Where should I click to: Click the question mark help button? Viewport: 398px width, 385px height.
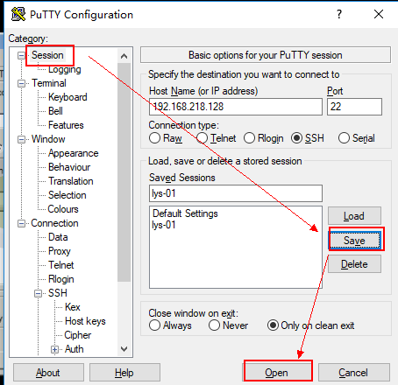click(x=339, y=14)
